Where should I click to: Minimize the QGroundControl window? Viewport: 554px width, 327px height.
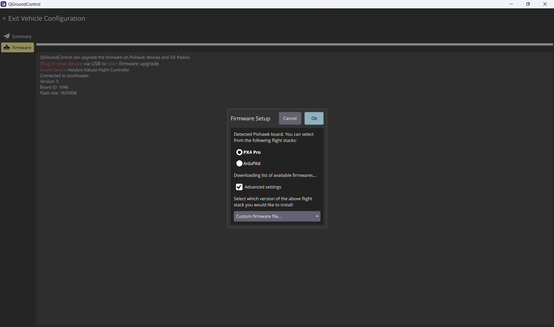(x=511, y=4)
